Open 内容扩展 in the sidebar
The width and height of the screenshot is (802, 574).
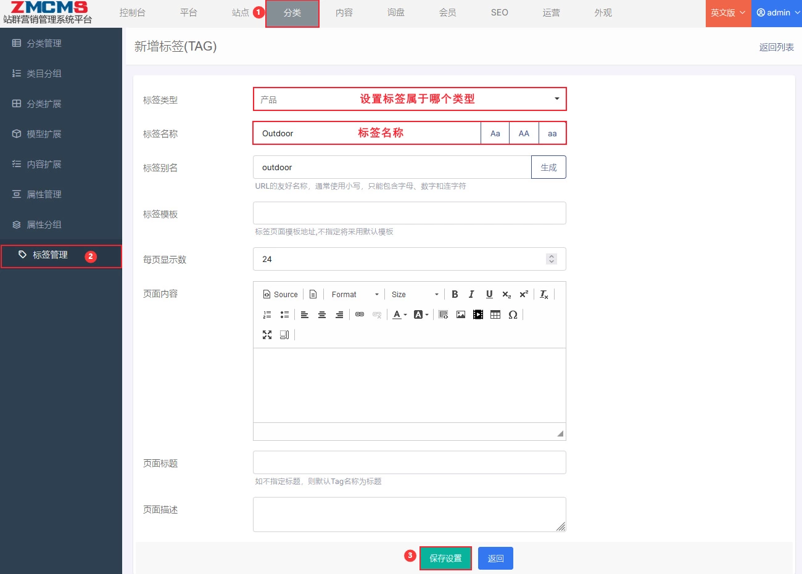click(x=61, y=165)
